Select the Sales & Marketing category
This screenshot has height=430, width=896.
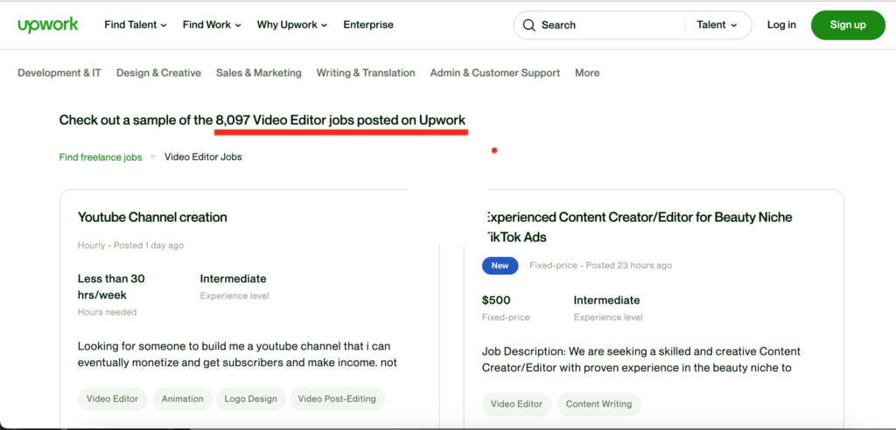click(258, 73)
